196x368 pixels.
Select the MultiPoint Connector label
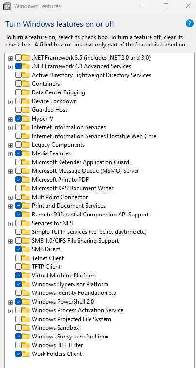[x=60, y=197]
